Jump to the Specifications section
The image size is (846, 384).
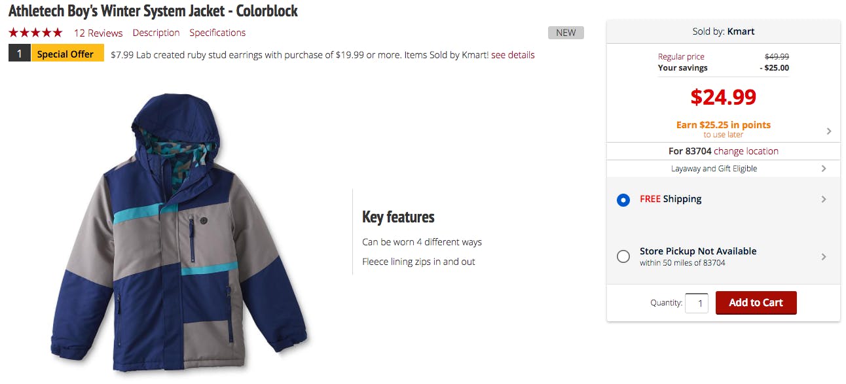[x=217, y=33]
